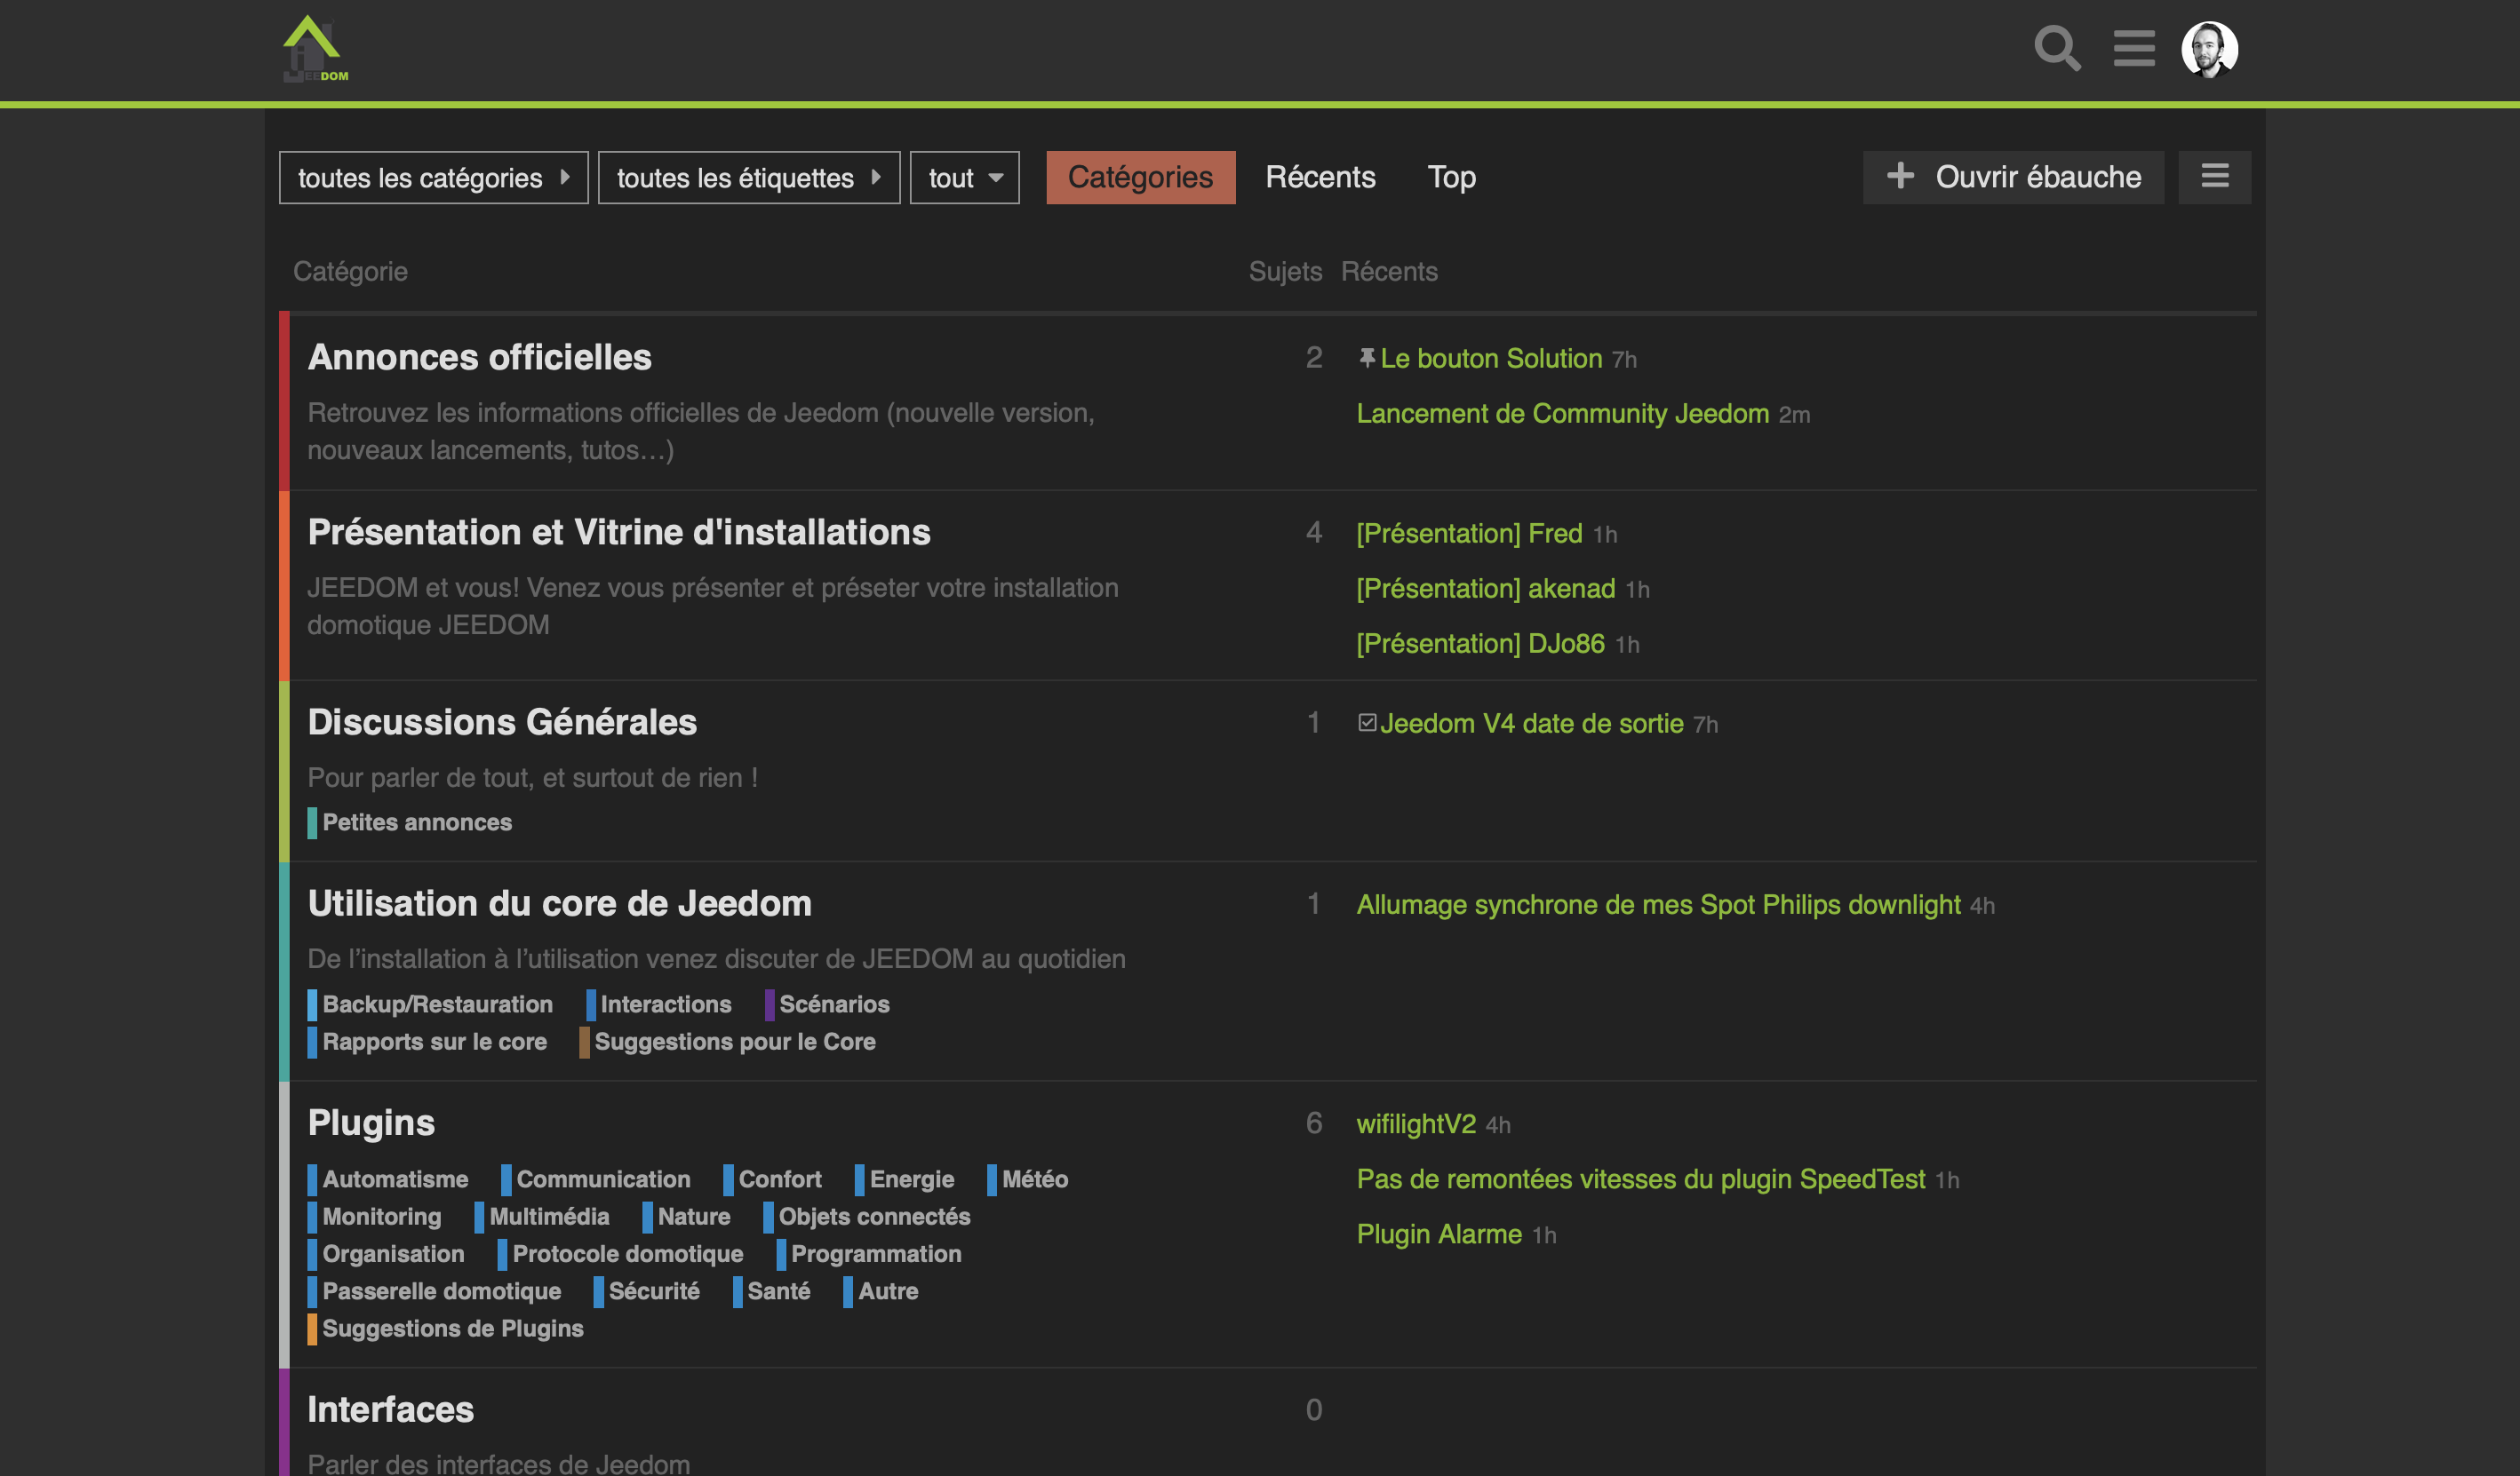Open the Plugins category
The width and height of the screenshot is (2520, 1476).
coord(371,1123)
